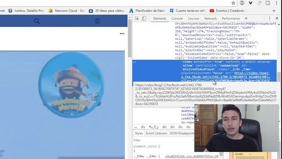
Task: Click the breadcrumb ellipsis before the first div
Action: (136, 127)
